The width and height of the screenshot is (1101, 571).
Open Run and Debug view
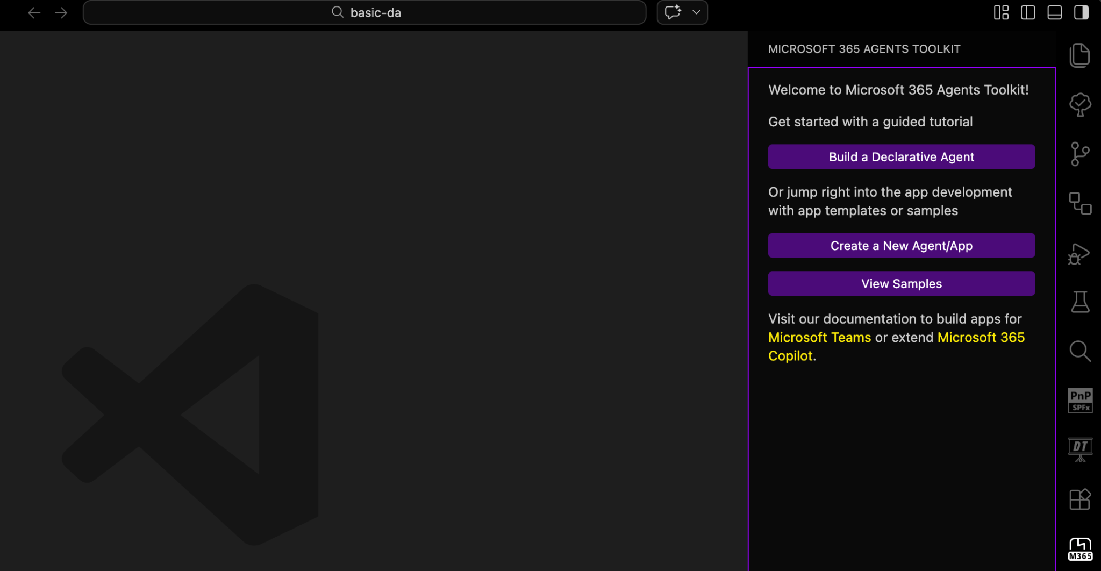[x=1079, y=254]
